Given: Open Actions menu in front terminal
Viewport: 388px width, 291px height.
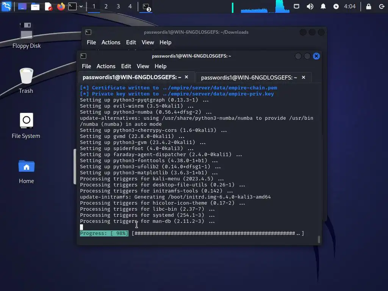Looking at the screenshot, I should click(106, 66).
